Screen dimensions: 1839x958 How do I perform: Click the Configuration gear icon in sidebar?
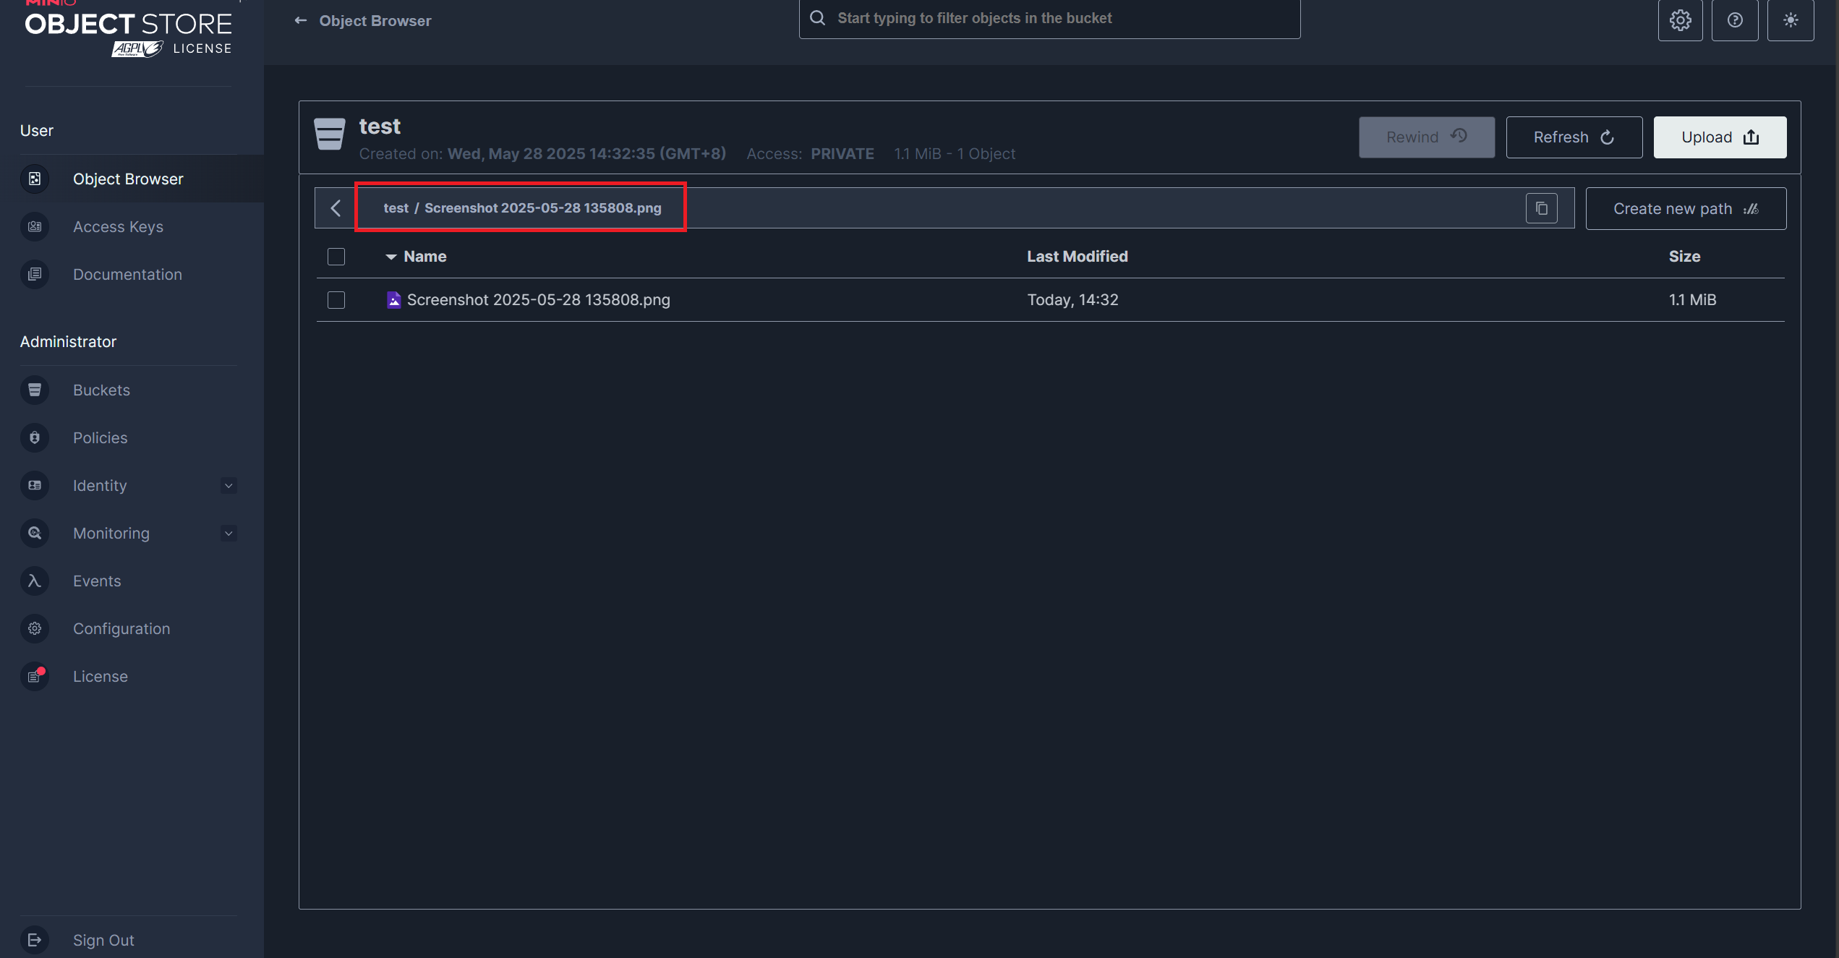point(35,628)
